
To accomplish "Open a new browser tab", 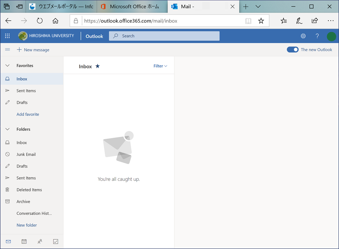I will (246, 7).
